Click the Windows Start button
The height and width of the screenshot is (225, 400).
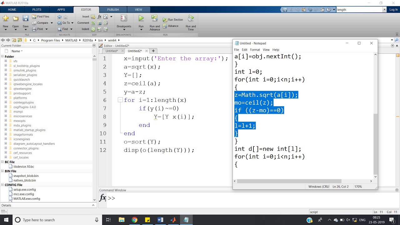click(x=6, y=220)
